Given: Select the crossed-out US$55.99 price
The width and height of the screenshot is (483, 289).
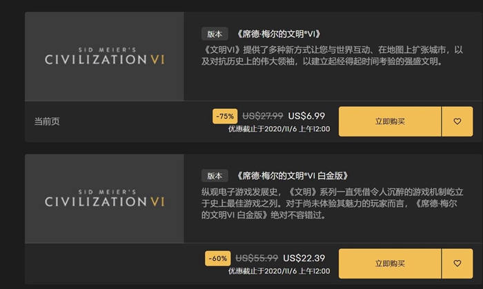Looking at the screenshot, I should click(257, 258).
